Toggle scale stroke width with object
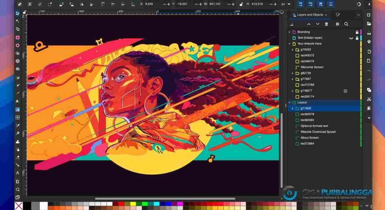 [300, 4]
